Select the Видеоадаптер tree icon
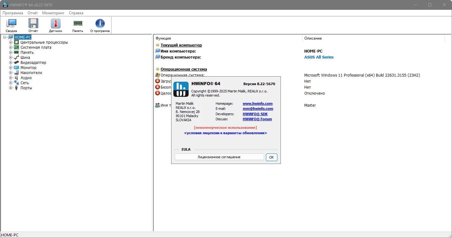 tap(16, 63)
